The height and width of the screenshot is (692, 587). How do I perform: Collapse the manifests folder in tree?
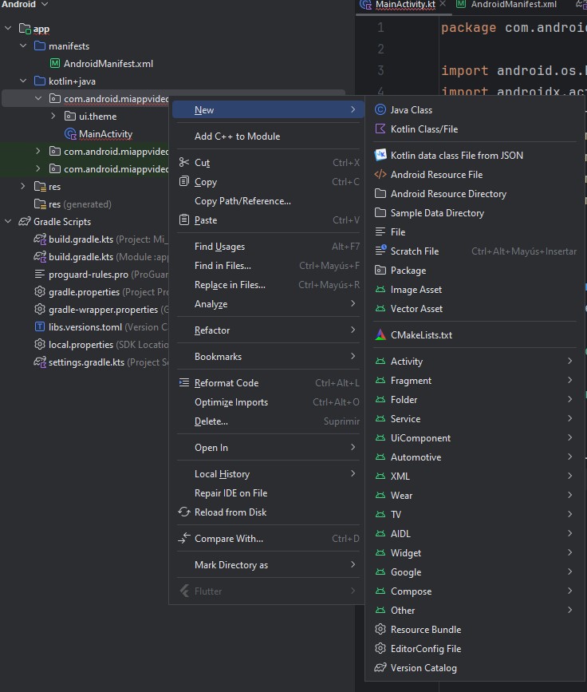[24, 46]
